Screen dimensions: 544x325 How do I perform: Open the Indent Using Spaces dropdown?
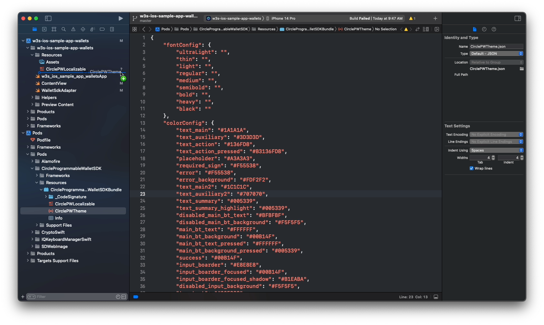coord(496,150)
